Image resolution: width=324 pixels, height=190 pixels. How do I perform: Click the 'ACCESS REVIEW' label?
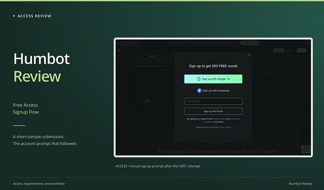pyautogui.click(x=34, y=16)
